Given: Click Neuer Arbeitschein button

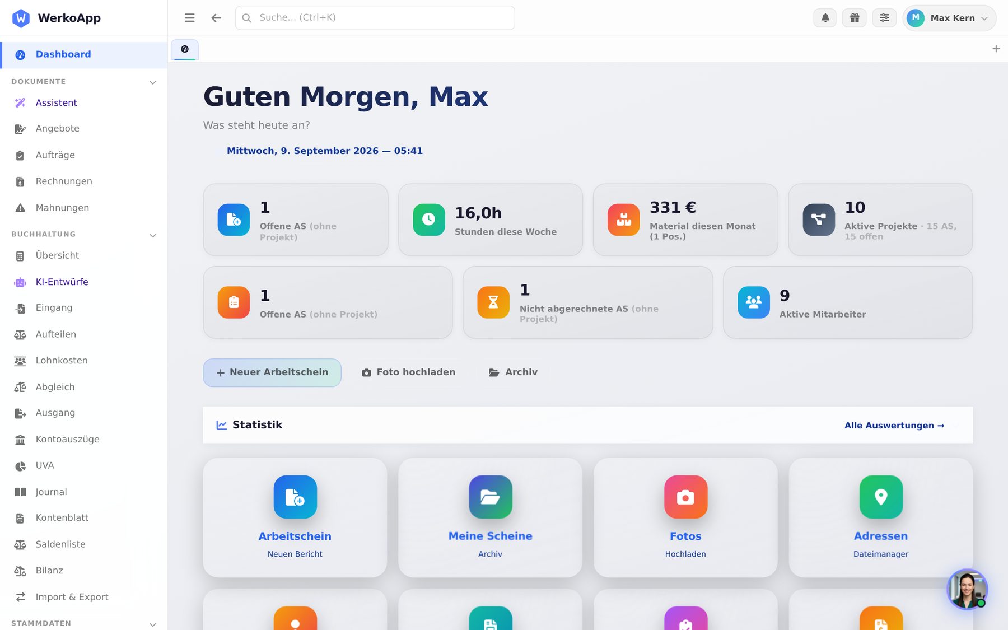Looking at the screenshot, I should (272, 372).
